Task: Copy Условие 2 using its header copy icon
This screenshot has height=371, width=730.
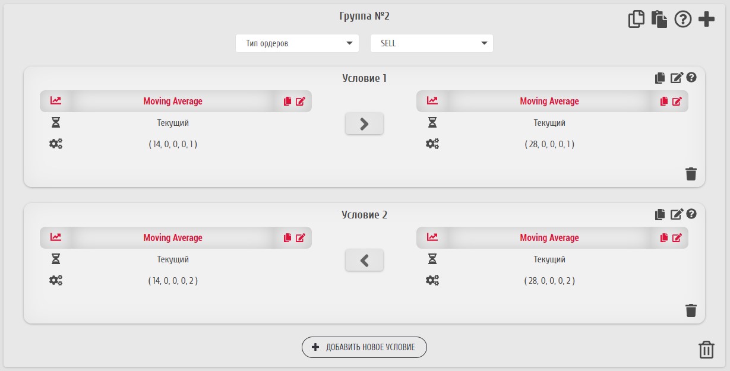Action: pyautogui.click(x=660, y=214)
